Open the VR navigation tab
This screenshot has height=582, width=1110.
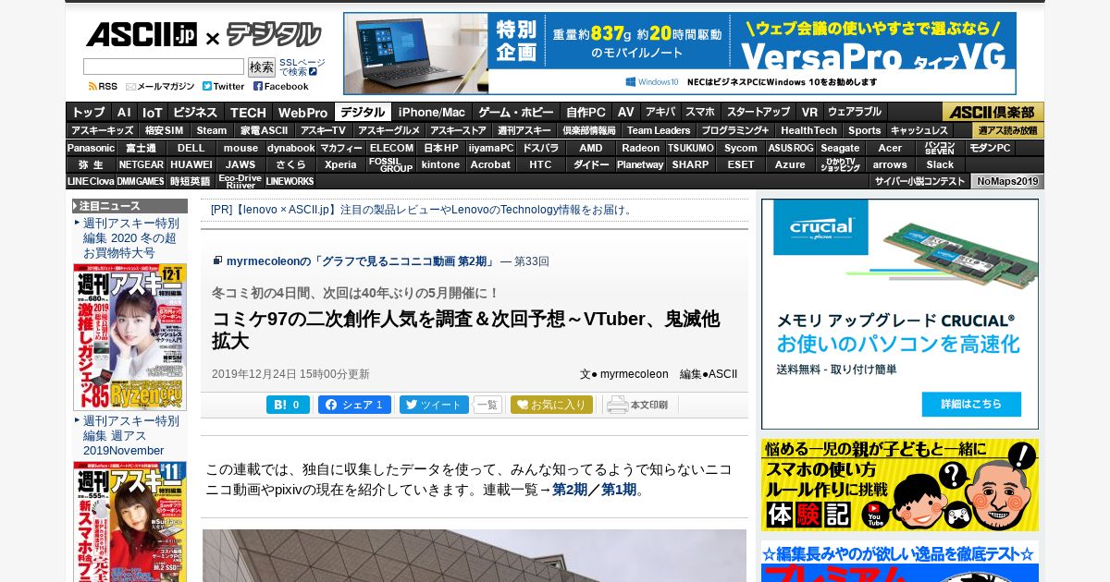click(x=809, y=112)
